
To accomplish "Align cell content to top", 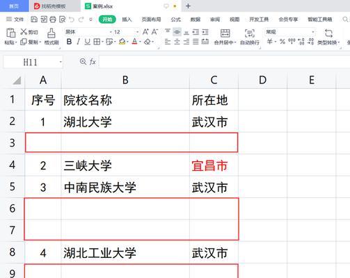I will click(x=168, y=31).
